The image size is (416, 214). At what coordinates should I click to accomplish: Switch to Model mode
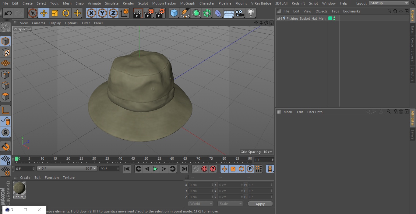(5, 41)
